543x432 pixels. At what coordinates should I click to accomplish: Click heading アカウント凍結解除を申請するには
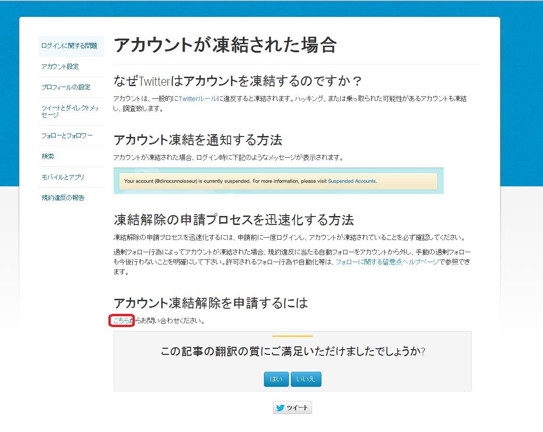[x=211, y=303]
